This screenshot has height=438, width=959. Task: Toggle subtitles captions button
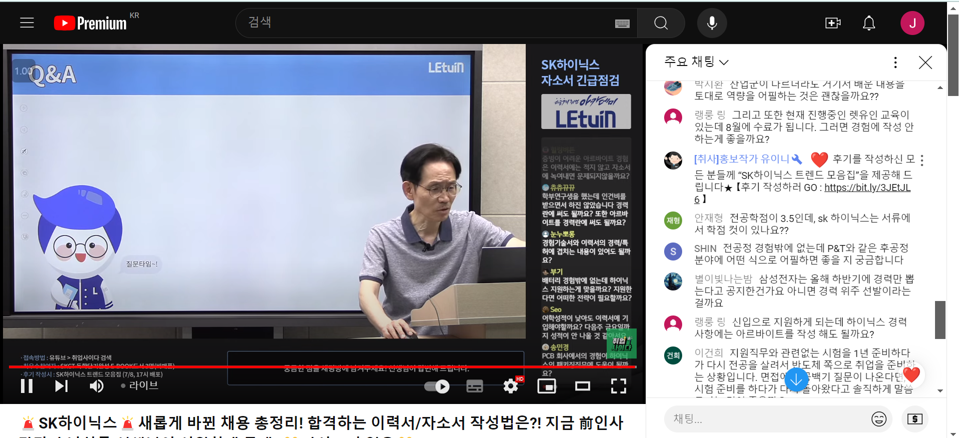(x=474, y=386)
